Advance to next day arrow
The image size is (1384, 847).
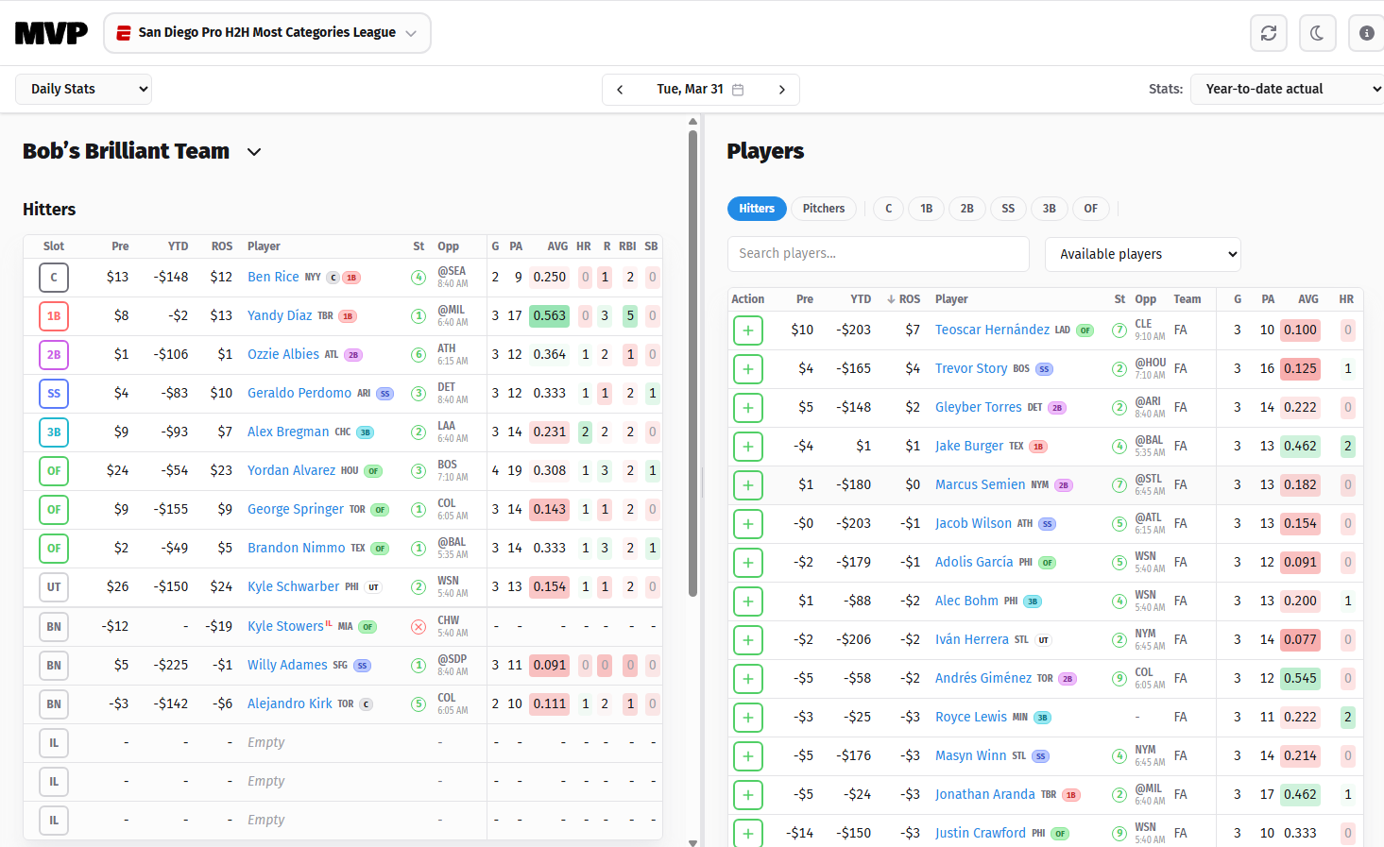pos(781,90)
